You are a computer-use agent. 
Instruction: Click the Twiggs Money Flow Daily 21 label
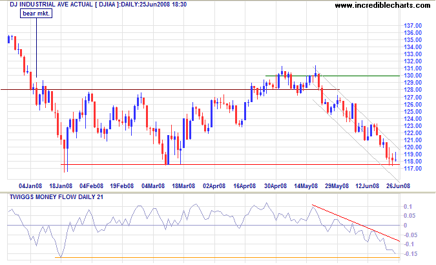[56, 197]
